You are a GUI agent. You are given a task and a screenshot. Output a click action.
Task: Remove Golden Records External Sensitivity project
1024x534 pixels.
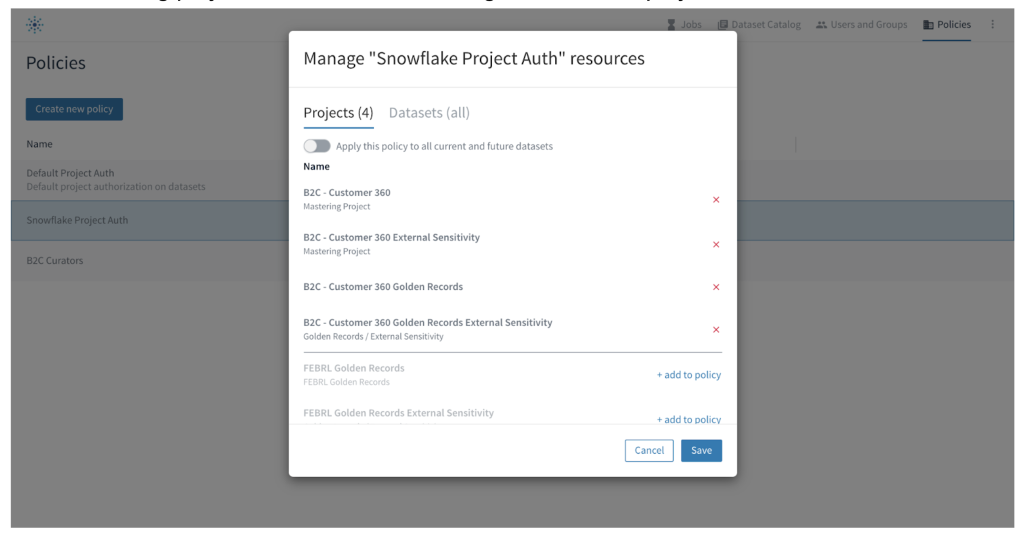tap(716, 329)
